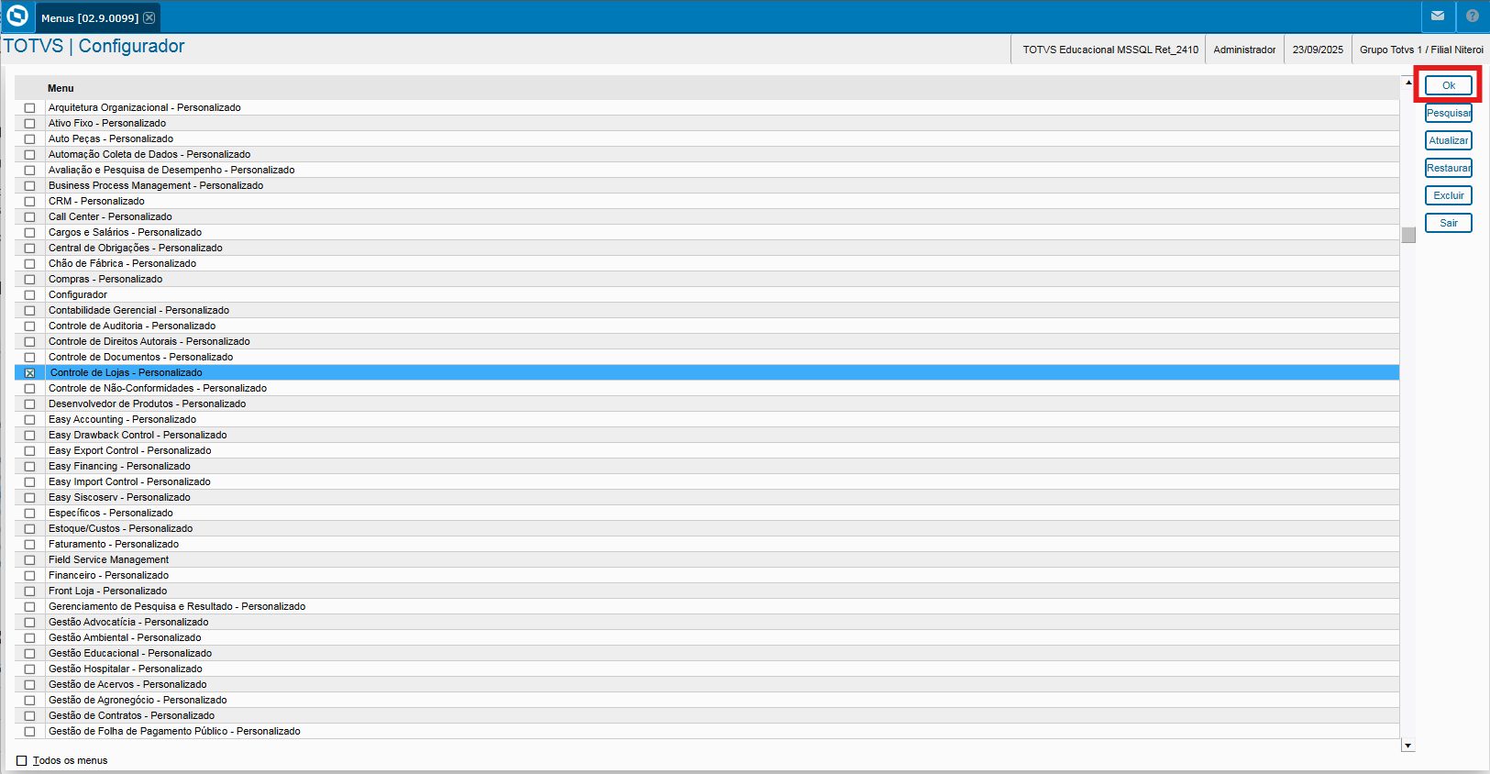Image resolution: width=1490 pixels, height=774 pixels.
Task: Check the Ativo Fixo - Personalizado checkbox
Action: tap(29, 124)
